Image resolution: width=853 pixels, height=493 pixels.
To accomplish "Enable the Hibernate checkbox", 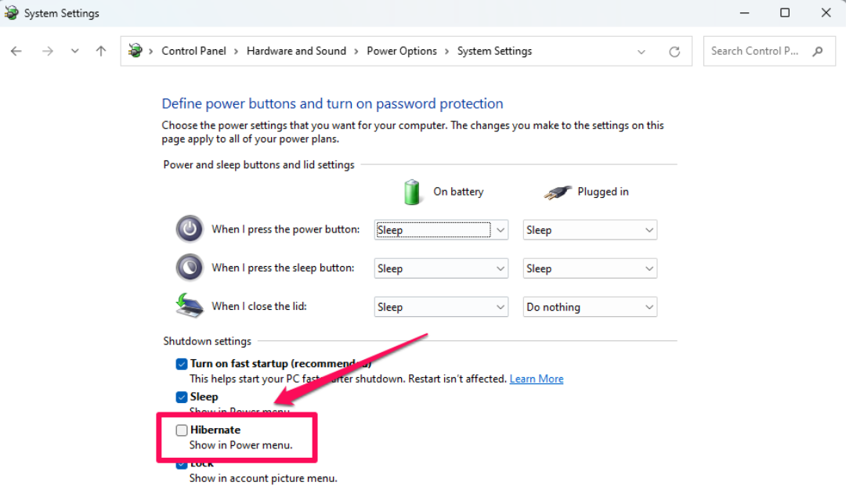I will pyautogui.click(x=182, y=430).
